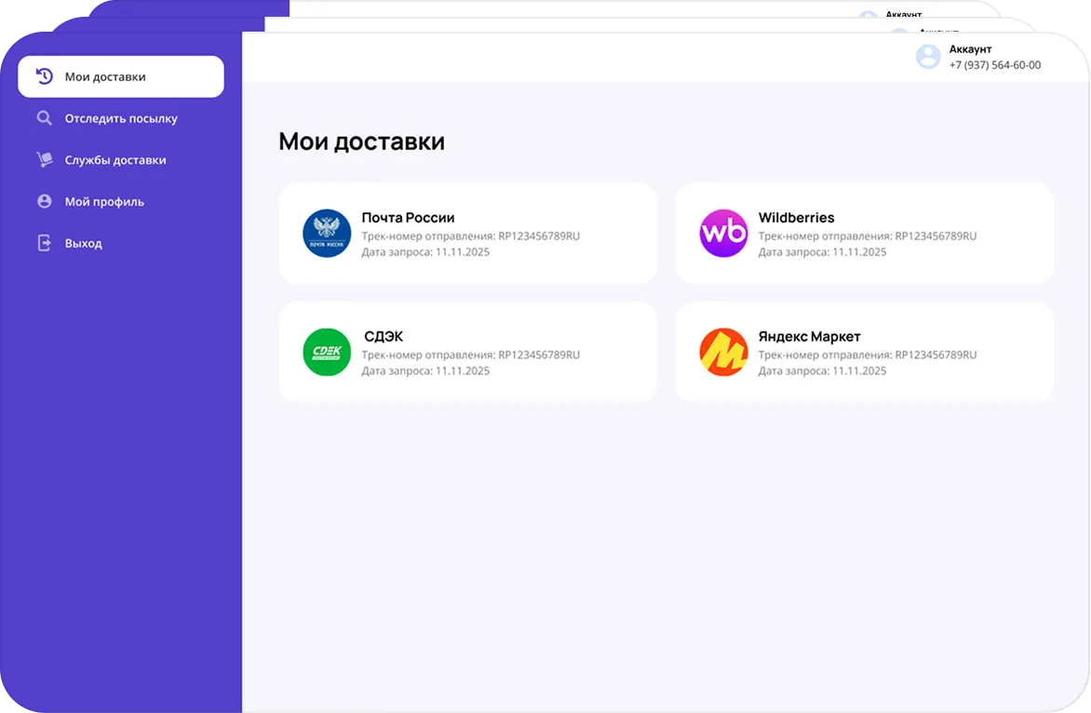Image resolution: width=1091 pixels, height=713 pixels.
Task: Go to Отследить посылку
Action: click(x=121, y=118)
